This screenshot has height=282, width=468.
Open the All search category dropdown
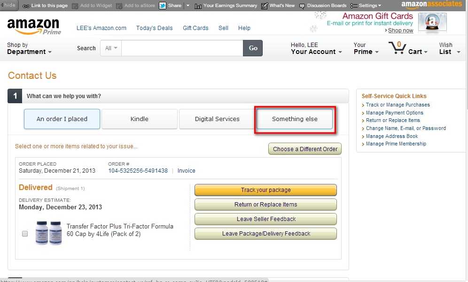coord(111,48)
